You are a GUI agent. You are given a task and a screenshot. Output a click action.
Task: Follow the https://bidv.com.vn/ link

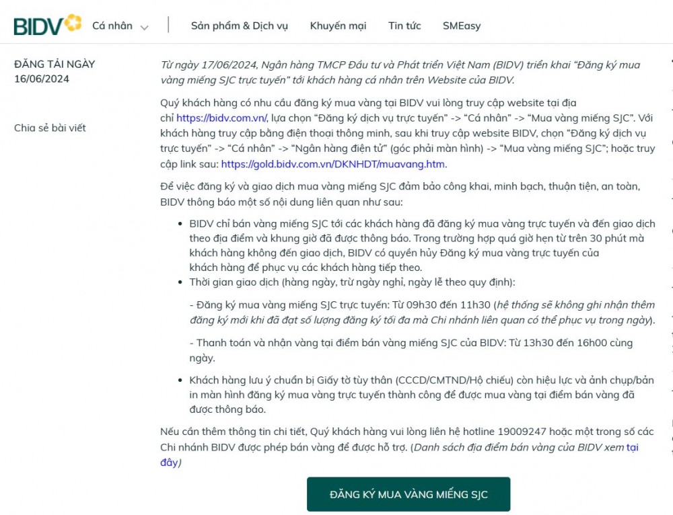[222, 118]
